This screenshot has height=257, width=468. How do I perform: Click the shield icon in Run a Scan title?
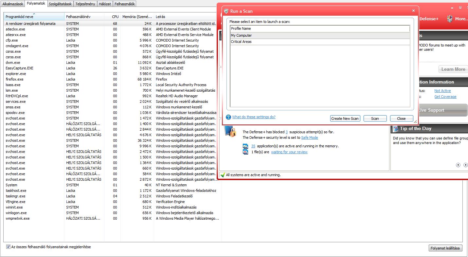pyautogui.click(x=226, y=11)
